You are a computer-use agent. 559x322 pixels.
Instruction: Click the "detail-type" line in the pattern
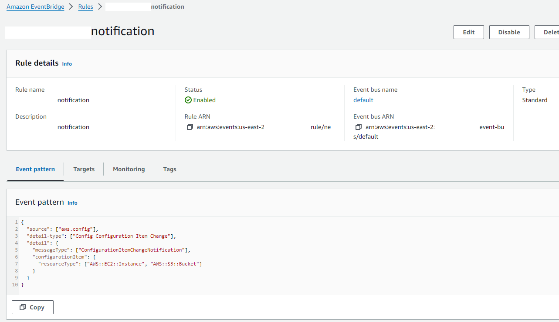(x=101, y=236)
